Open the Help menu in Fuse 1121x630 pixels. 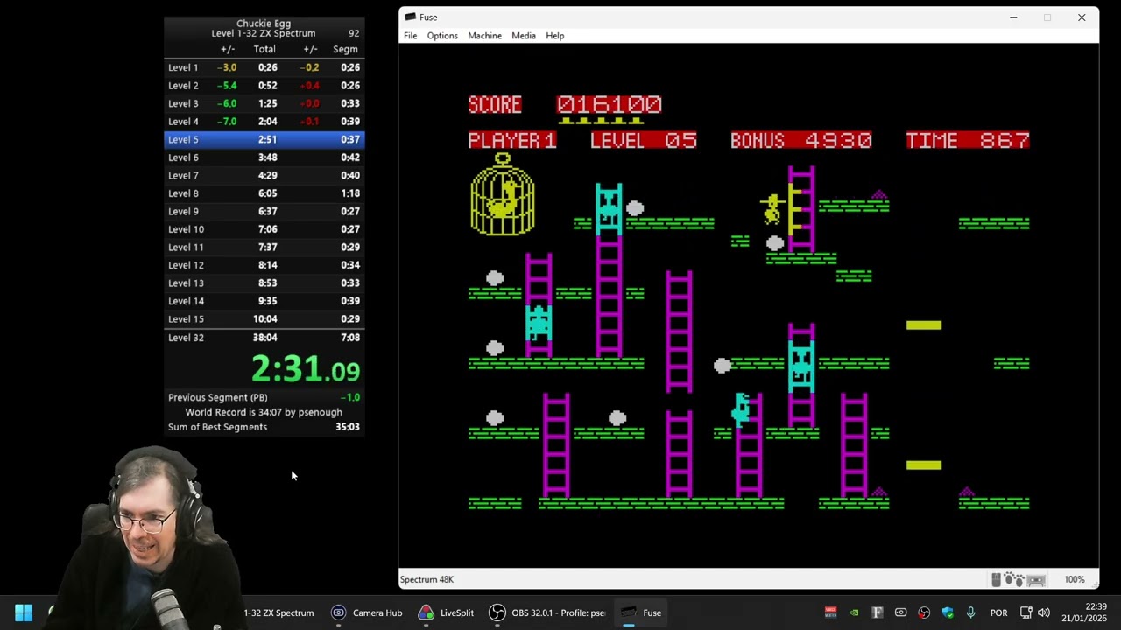555,36
